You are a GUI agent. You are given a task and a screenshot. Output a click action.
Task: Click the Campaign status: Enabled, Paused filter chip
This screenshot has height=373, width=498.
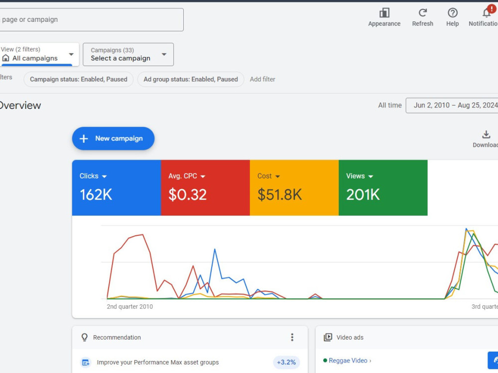coord(79,79)
